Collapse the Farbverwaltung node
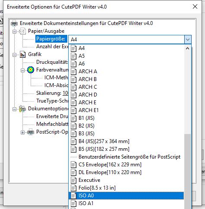The height and width of the screenshot is (209, 205). [x=22, y=70]
